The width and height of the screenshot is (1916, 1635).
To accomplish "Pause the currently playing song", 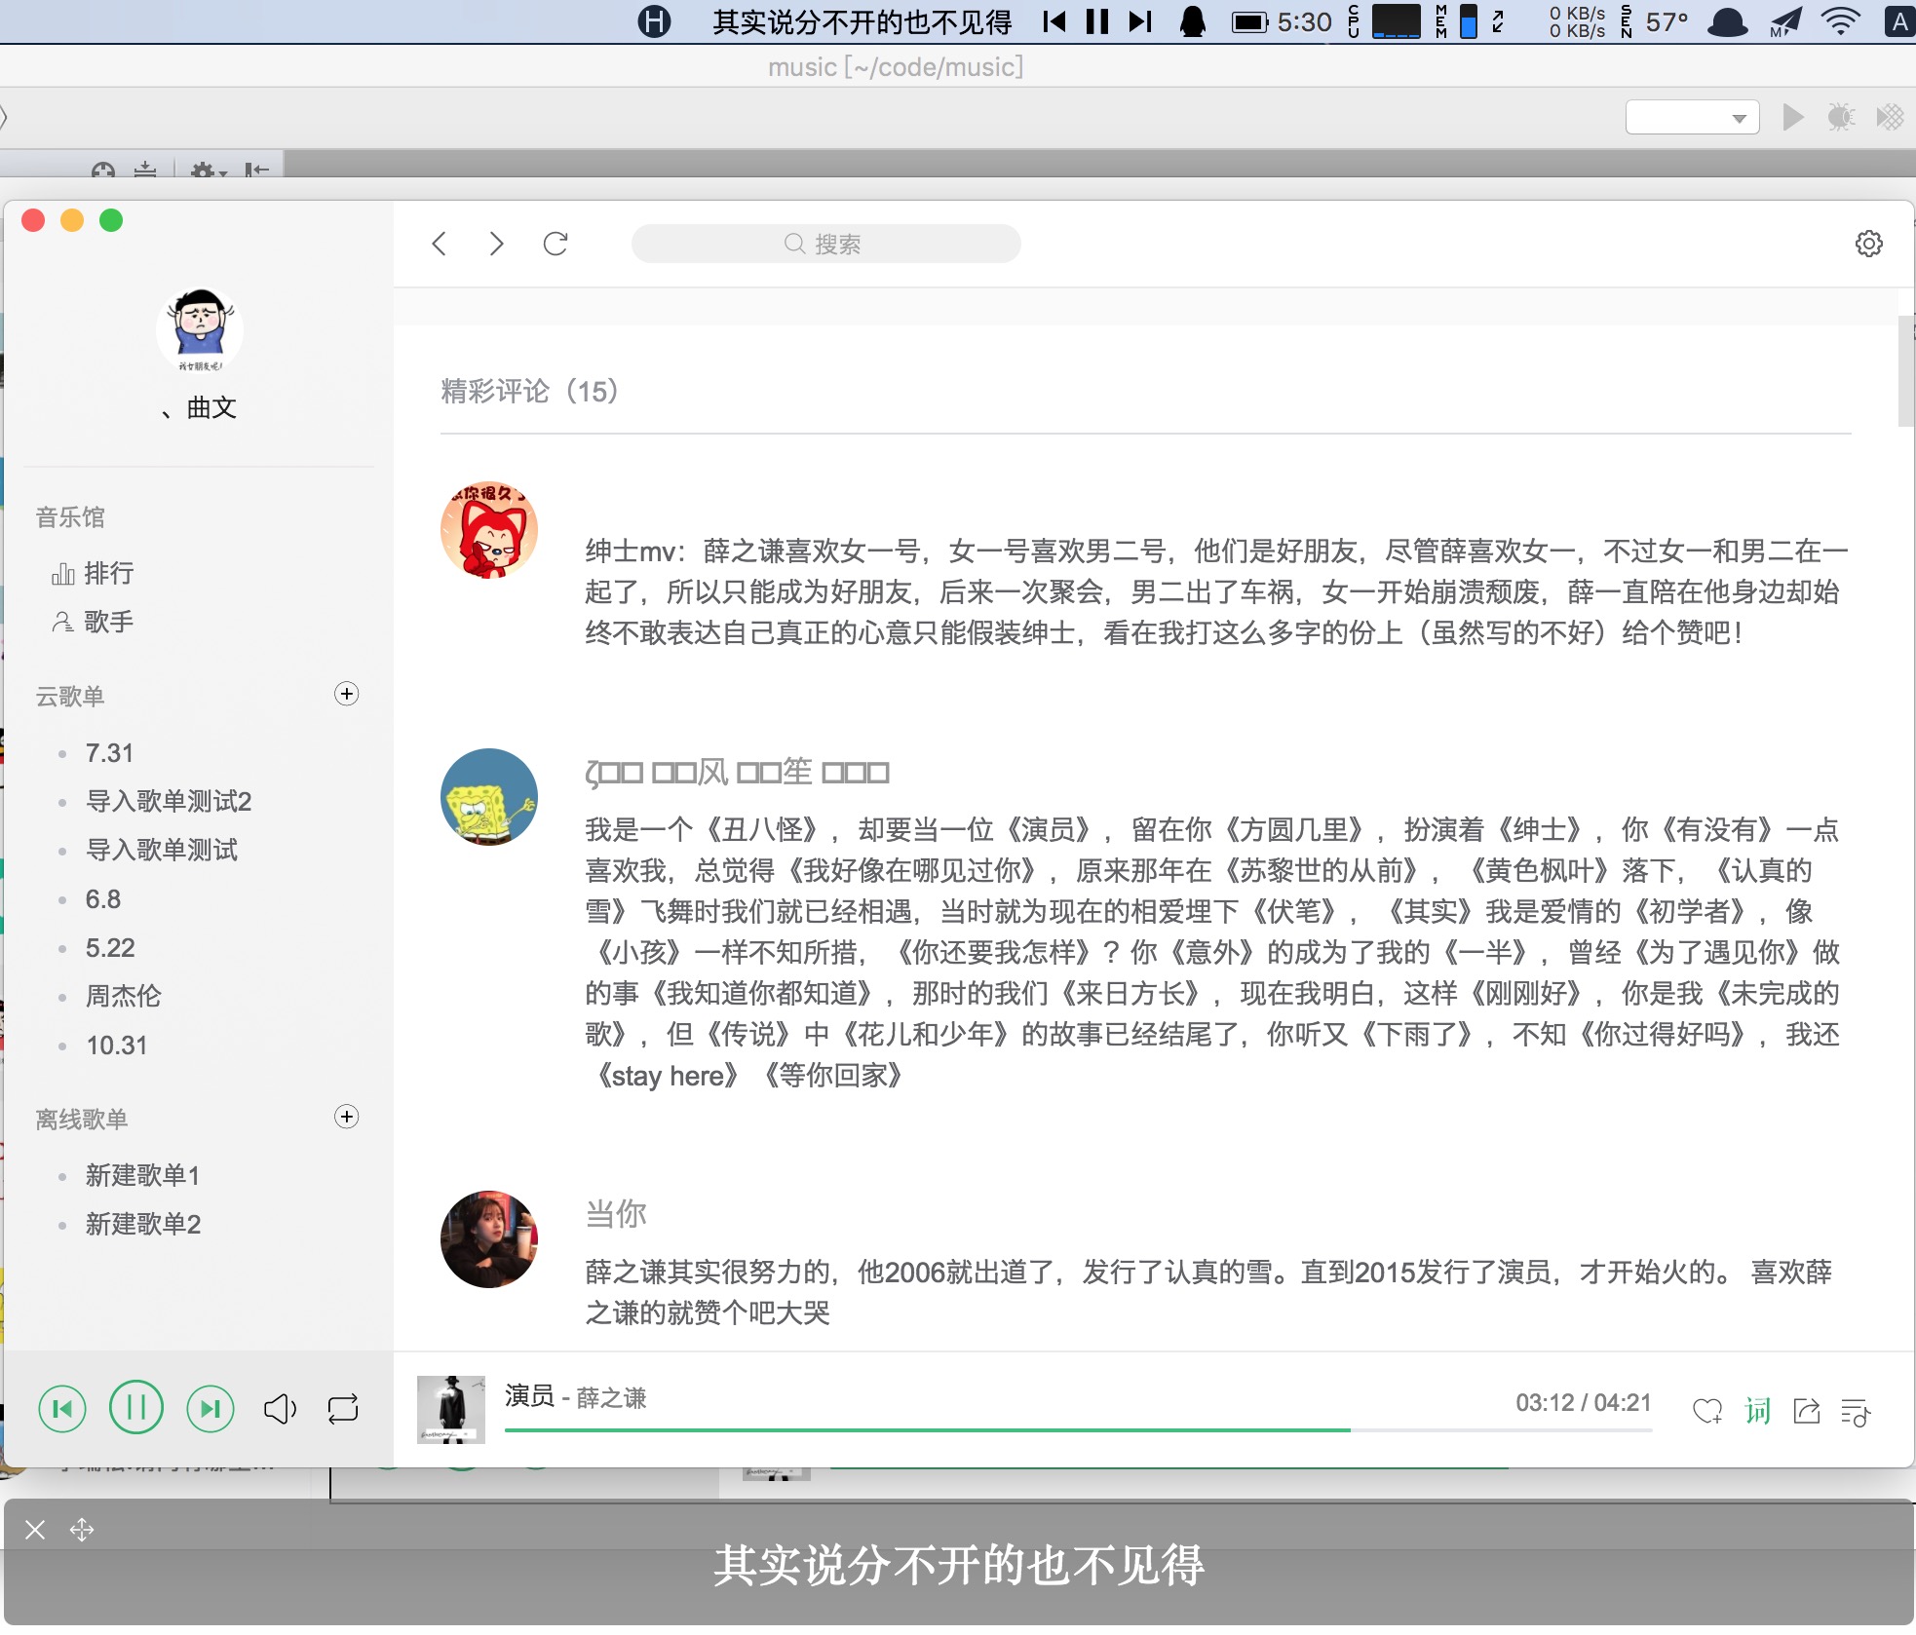I will click(136, 1408).
